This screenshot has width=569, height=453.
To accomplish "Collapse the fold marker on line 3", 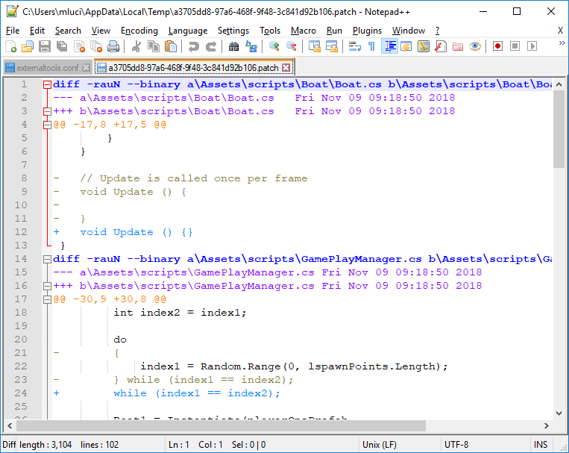I will 47,111.
